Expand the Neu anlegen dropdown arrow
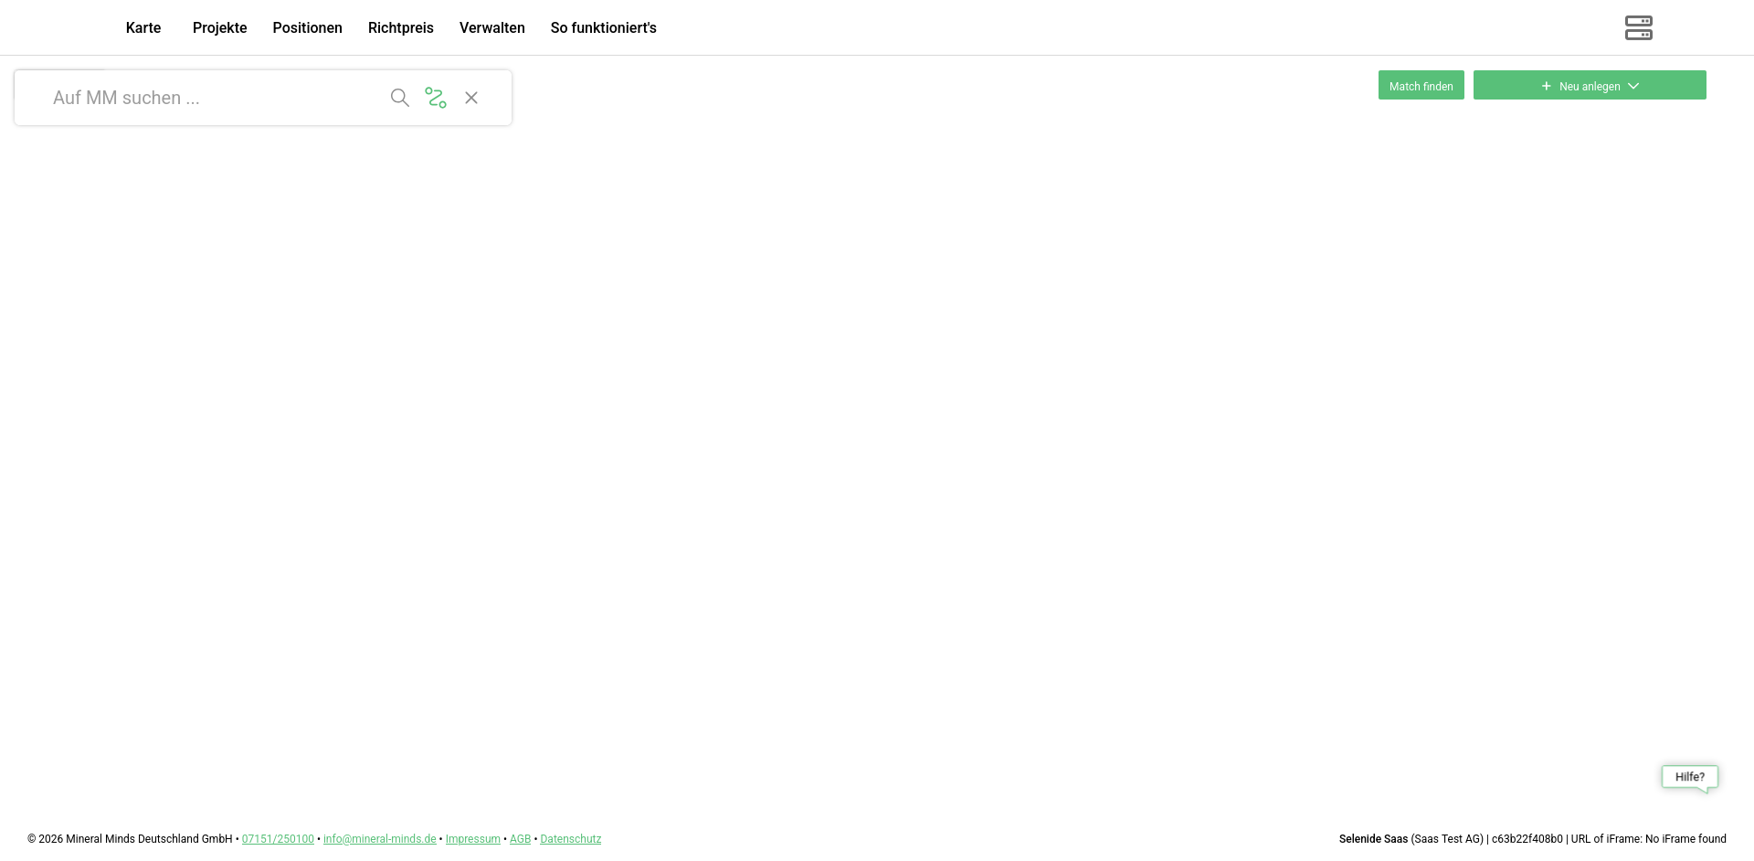1754x861 pixels. point(1633,86)
